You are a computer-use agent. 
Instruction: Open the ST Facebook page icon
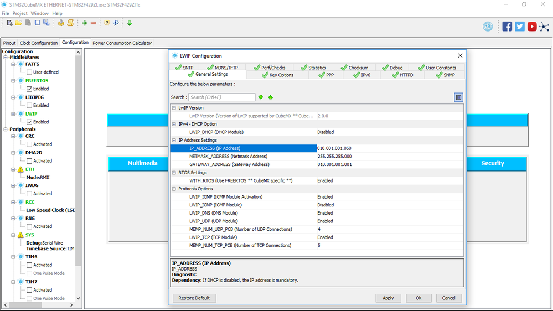[x=507, y=27]
